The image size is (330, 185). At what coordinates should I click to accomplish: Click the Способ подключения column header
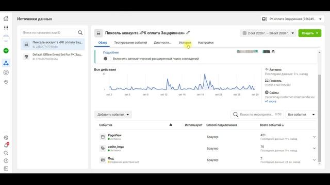(221, 125)
